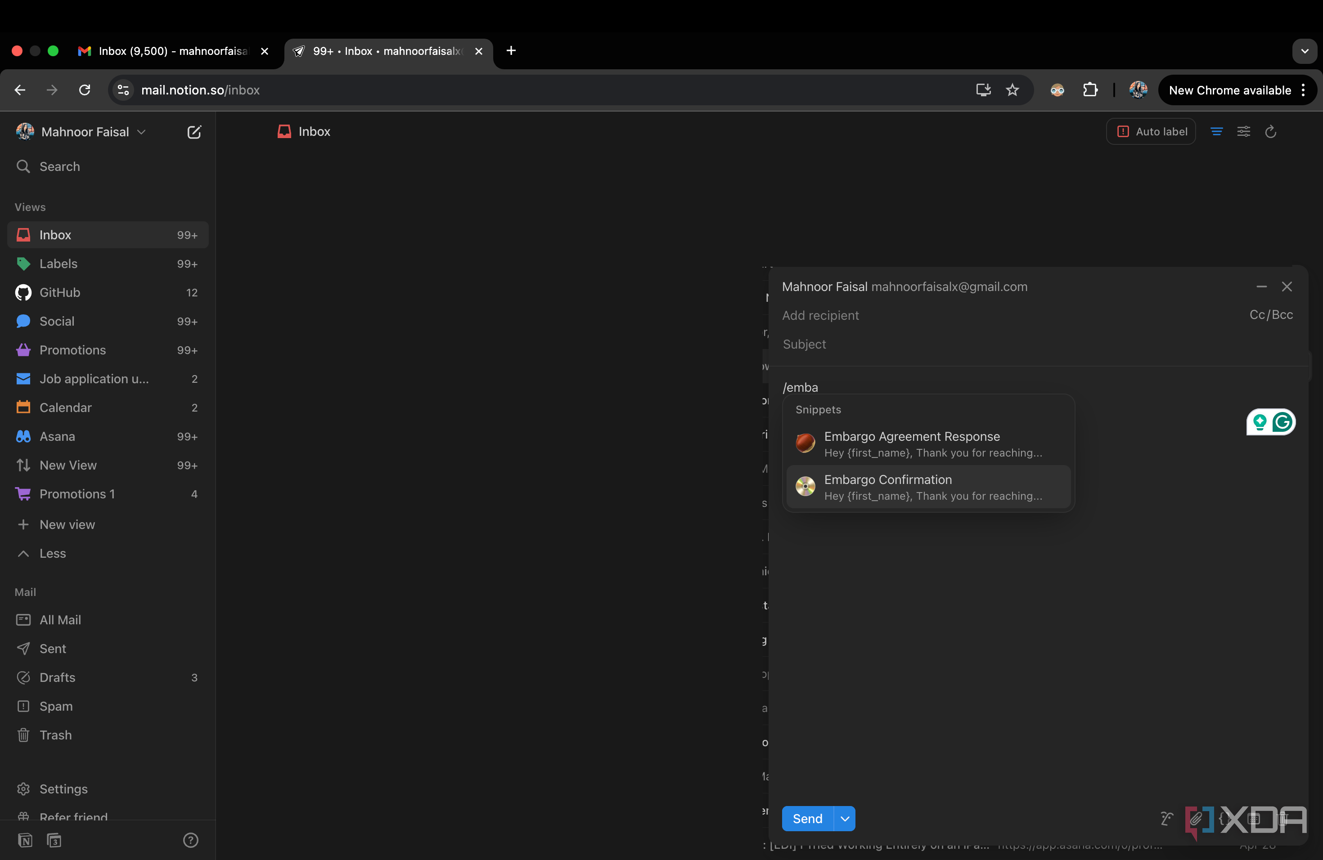
Task: Click the Notion app icon at sidebar bottom
Action: (25, 840)
